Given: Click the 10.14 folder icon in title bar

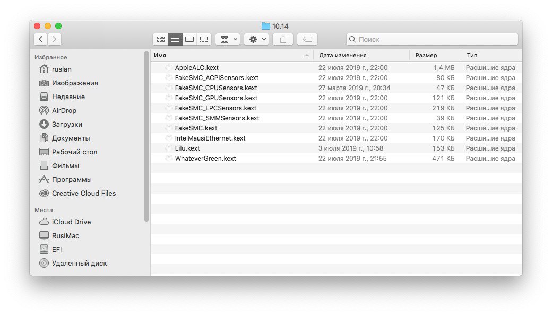Looking at the screenshot, I should (x=266, y=26).
